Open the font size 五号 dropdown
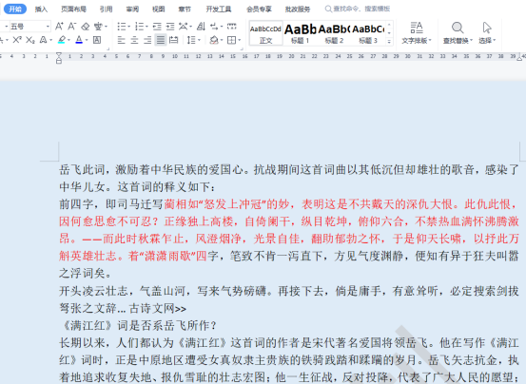Screen dimensions: 526x384 [x=48, y=26]
